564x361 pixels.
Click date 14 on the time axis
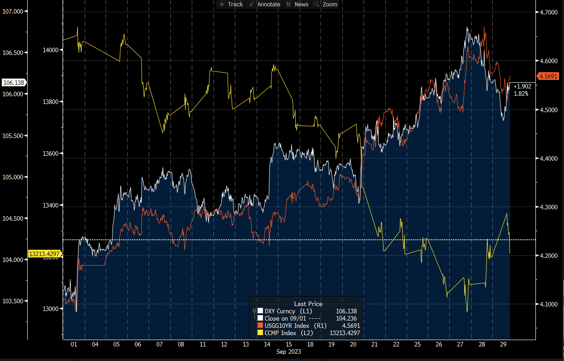(x=267, y=345)
